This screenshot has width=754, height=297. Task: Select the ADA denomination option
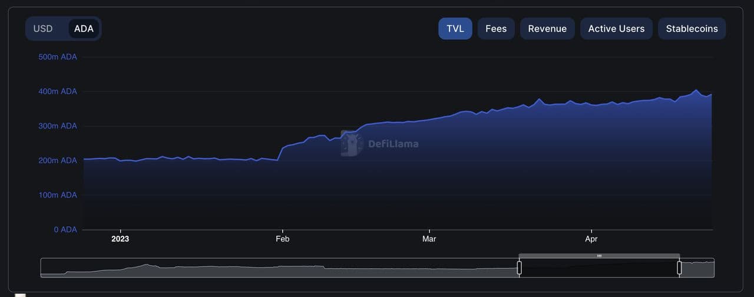point(84,28)
